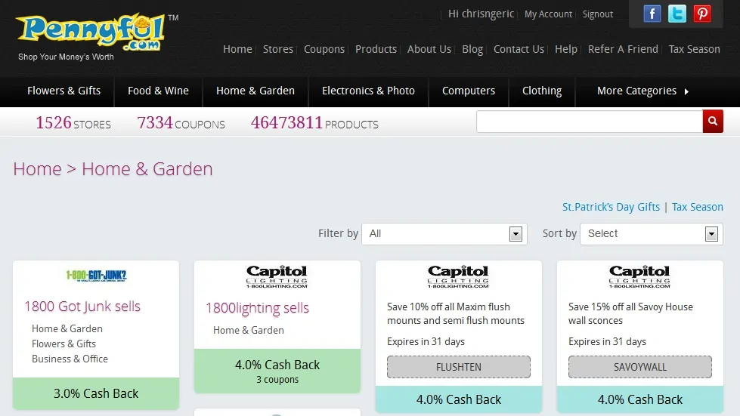740x416 pixels.
Task: Click Business & Office category text
Action: pos(70,359)
